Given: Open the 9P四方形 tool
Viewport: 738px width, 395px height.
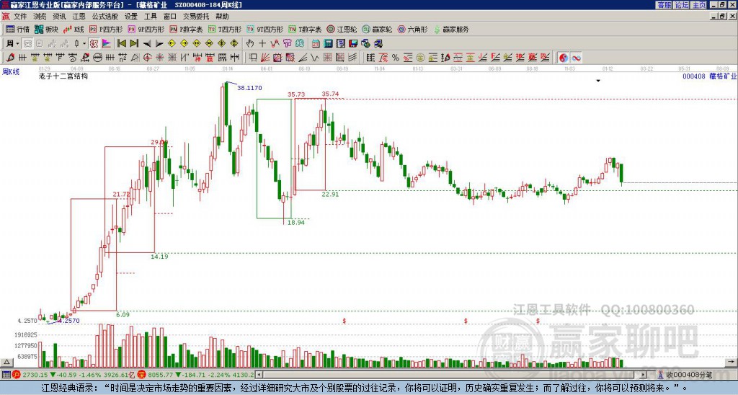Looking at the screenshot, I should click(x=146, y=29).
